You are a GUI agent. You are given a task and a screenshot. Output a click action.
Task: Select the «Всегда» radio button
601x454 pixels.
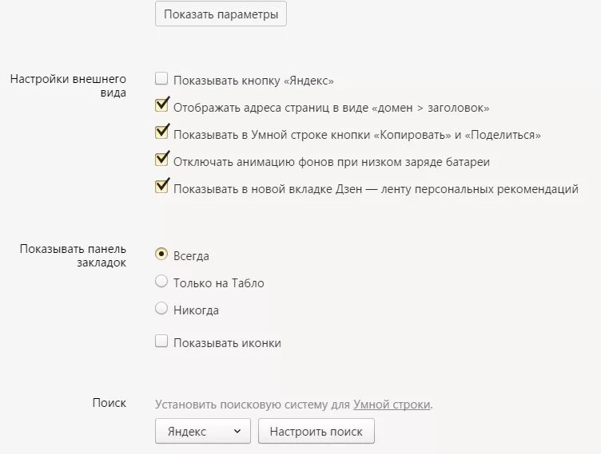(x=161, y=255)
